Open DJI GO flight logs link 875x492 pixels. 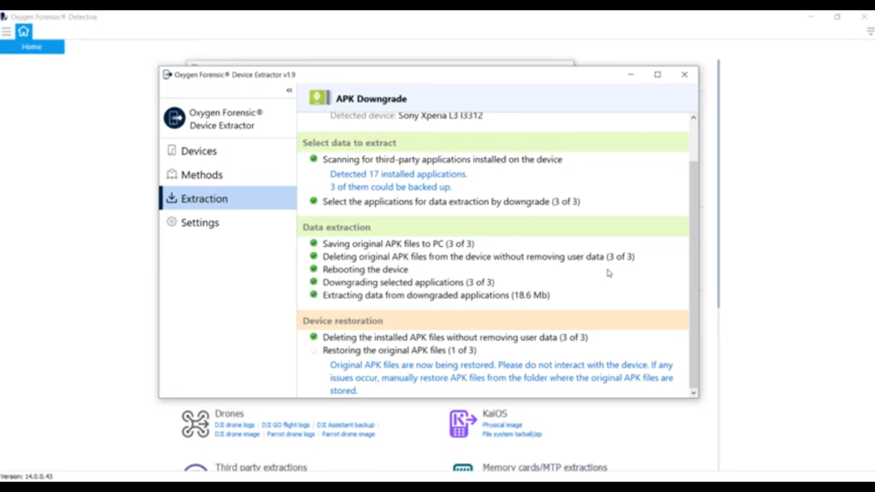point(285,425)
